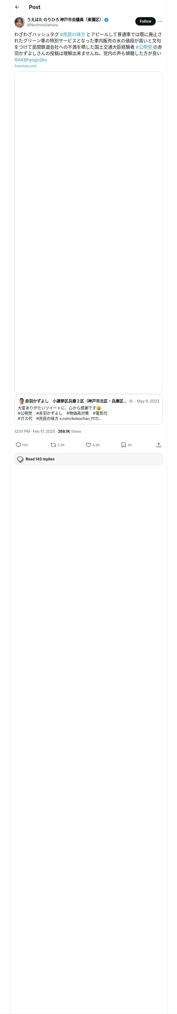Follow うえはた のりひろ
Screen dimensions: 177x1014
pos(145,21)
